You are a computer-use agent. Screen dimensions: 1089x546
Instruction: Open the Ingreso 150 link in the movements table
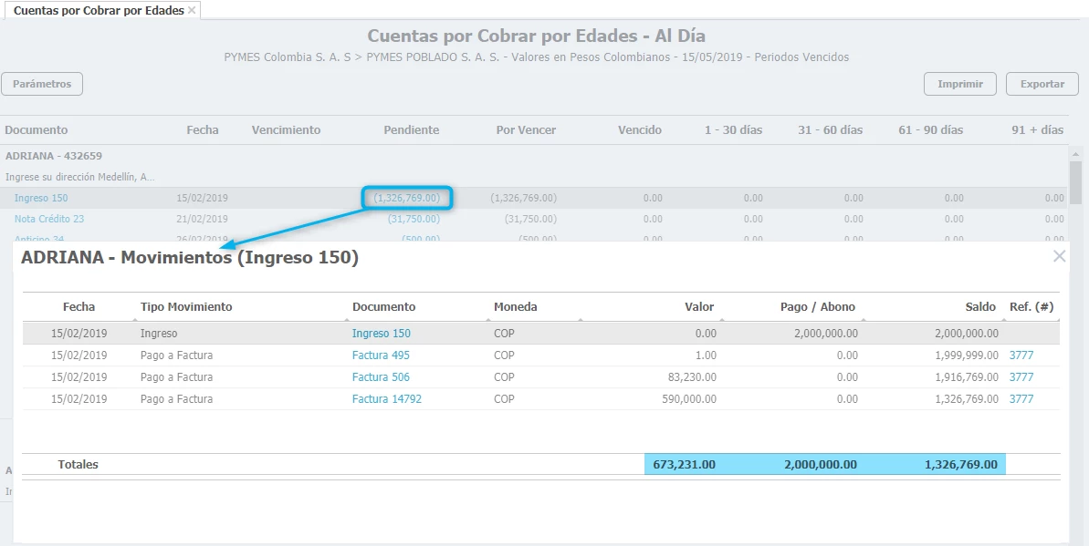[x=381, y=334]
